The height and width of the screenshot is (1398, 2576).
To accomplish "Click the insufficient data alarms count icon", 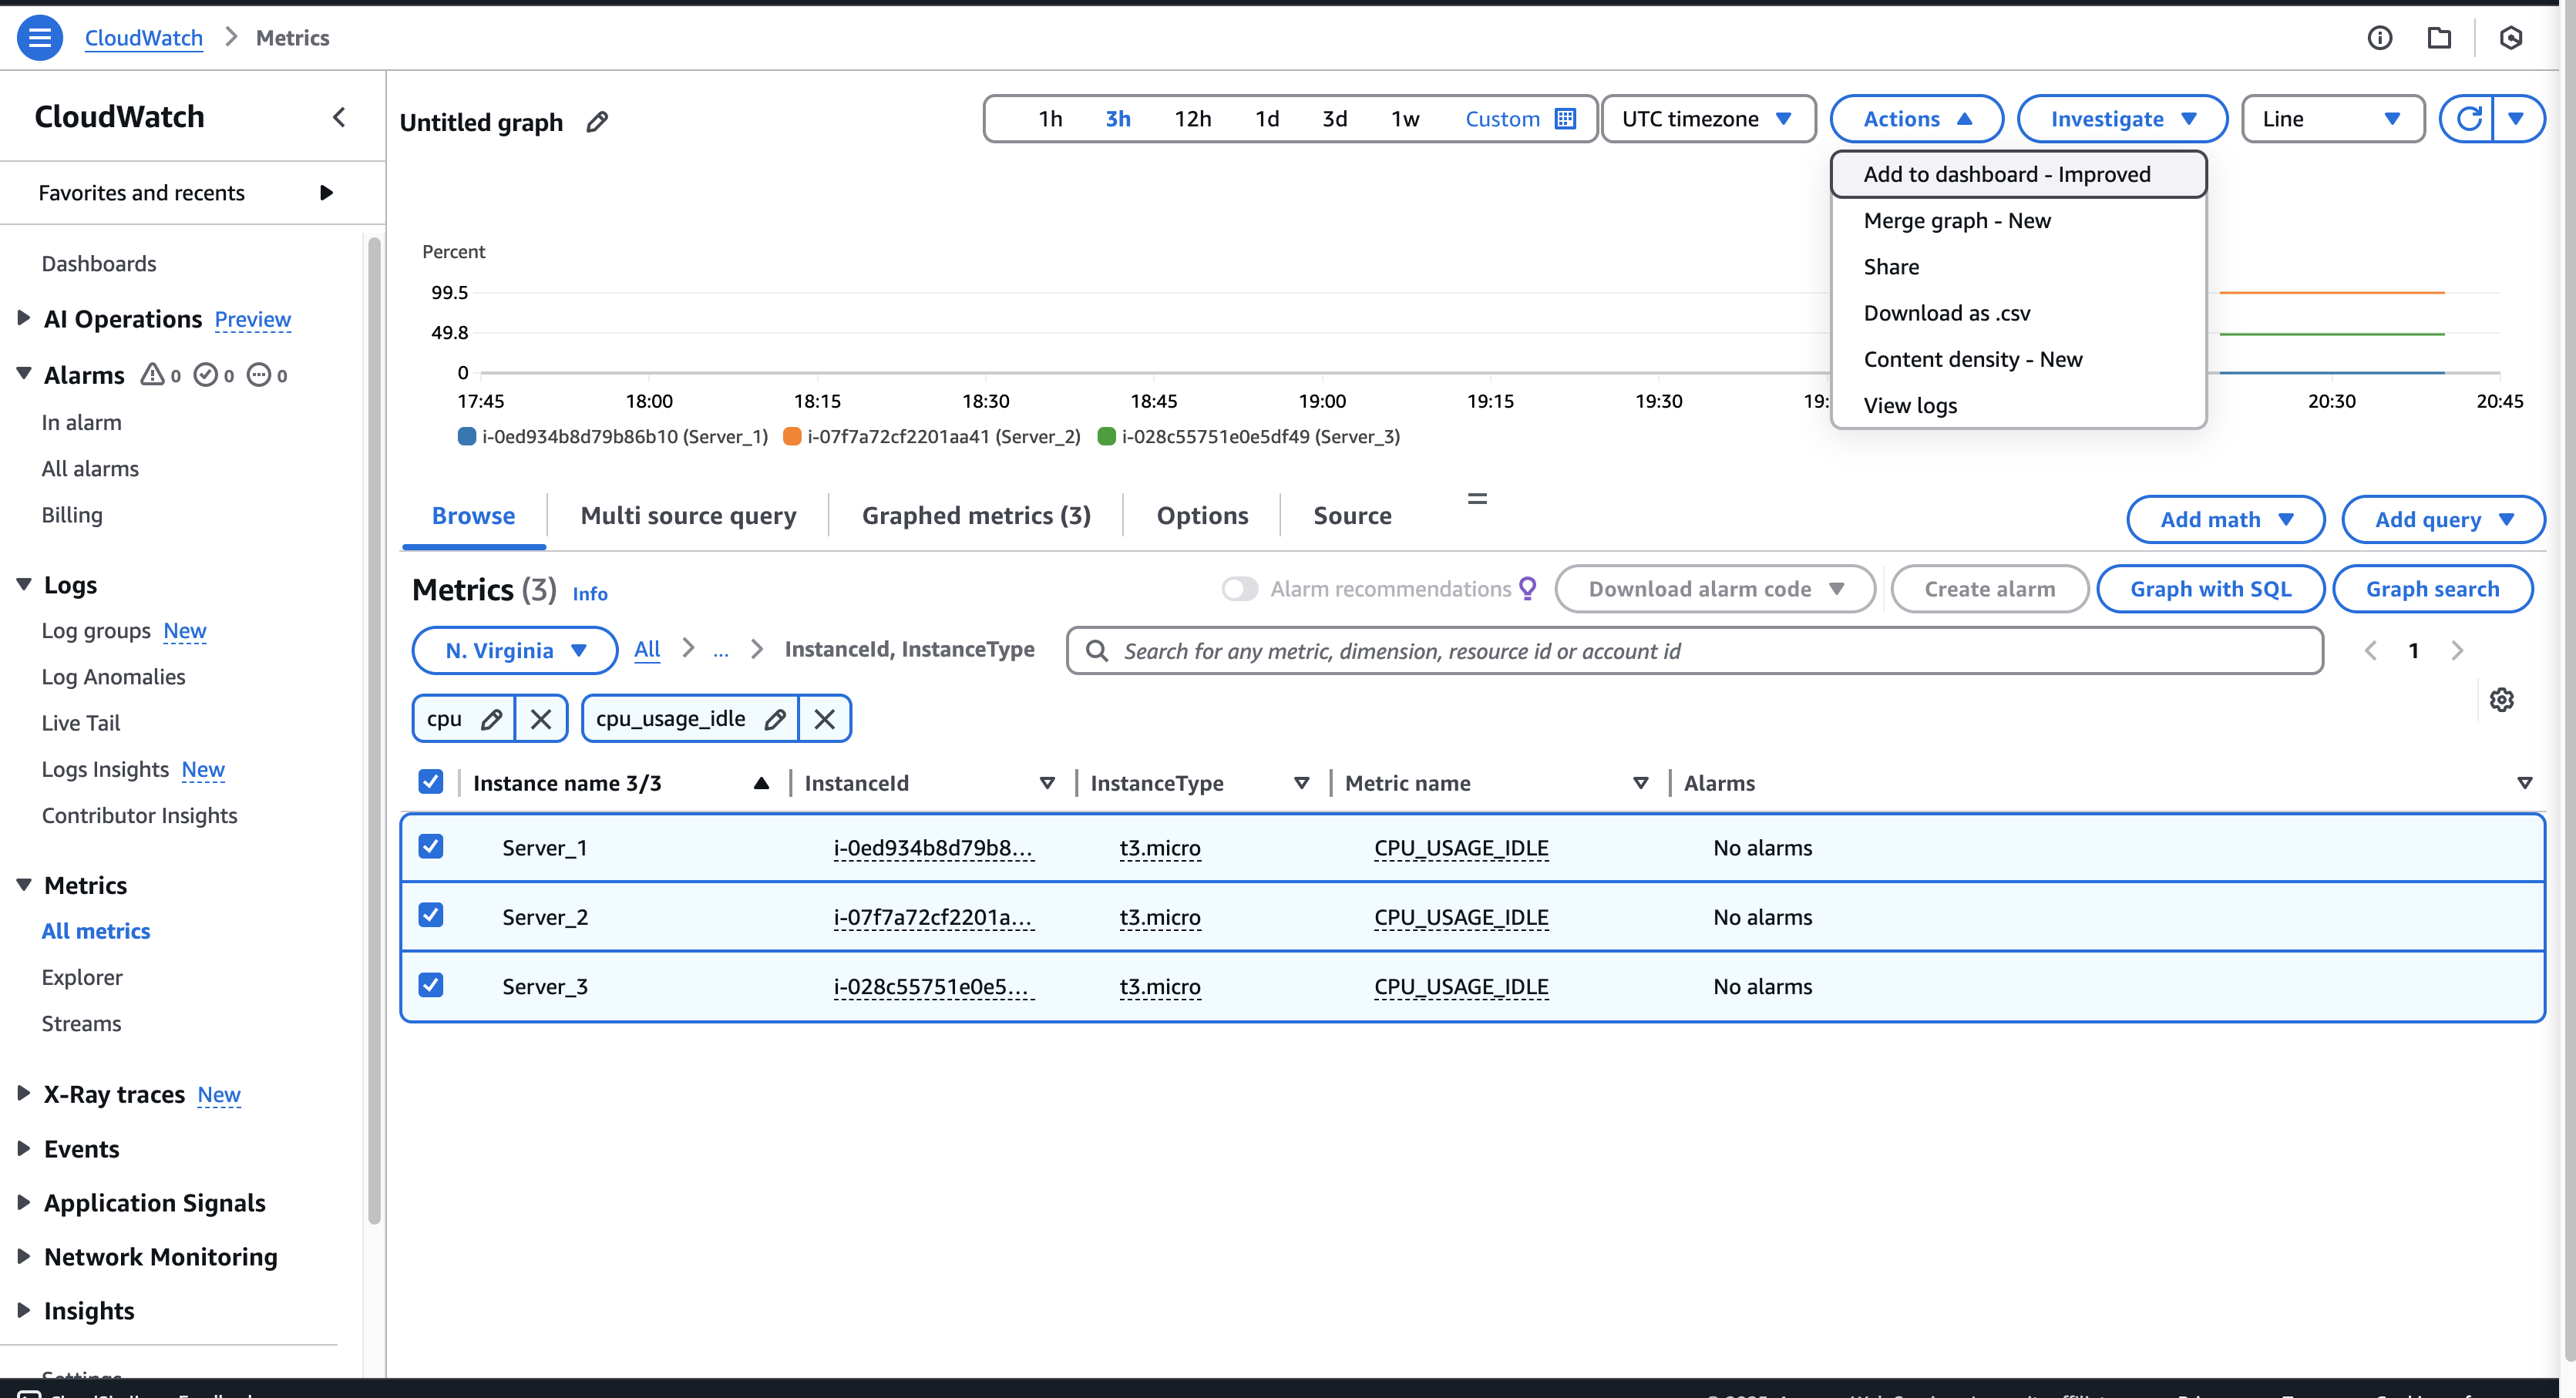I will [x=258, y=375].
